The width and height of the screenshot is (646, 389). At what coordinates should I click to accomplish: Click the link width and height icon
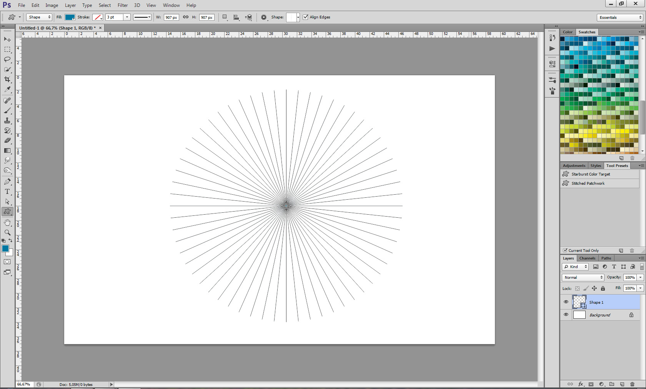tap(186, 17)
